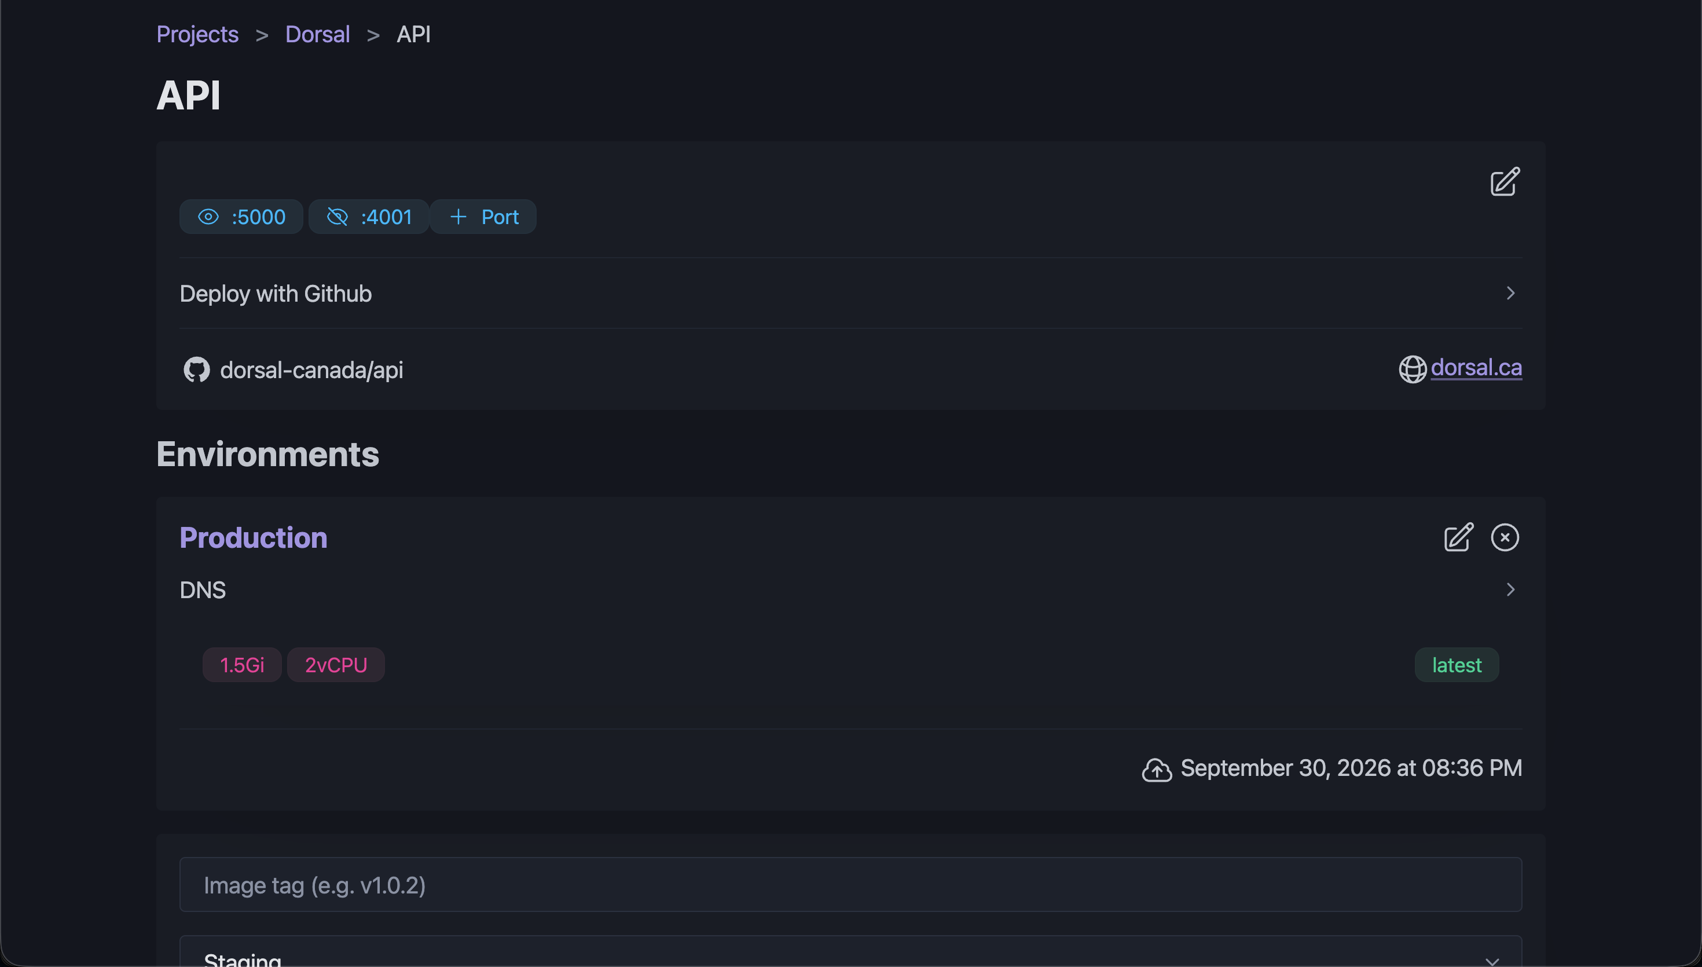Open the dorsal.ca link
Screen dimensions: 1702x967
click(x=1476, y=367)
